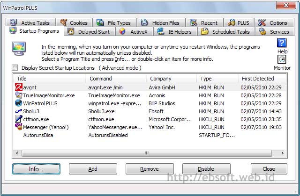Click the ActiveX cube icon
The width and height of the screenshot is (300, 196).
tap(122, 31)
